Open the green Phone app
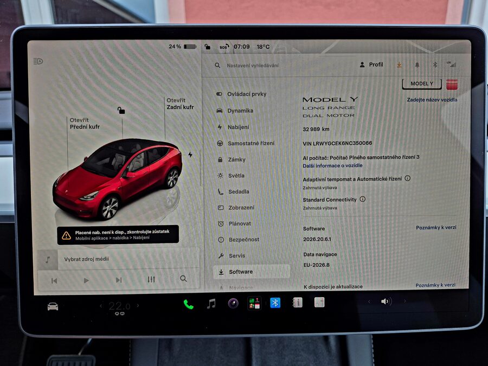This screenshot has height=366, width=488. pyautogui.click(x=188, y=304)
